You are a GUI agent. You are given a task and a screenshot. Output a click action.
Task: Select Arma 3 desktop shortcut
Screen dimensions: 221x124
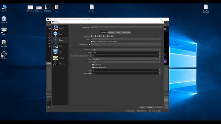click(x=4, y=31)
